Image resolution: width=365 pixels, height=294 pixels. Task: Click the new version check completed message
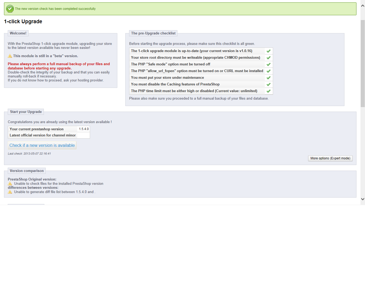coord(55,9)
